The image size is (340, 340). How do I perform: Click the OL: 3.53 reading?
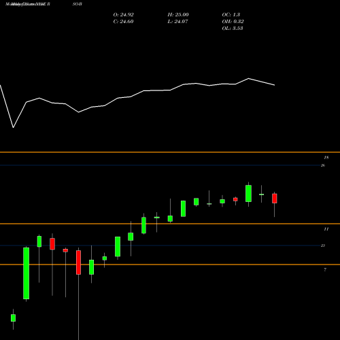point(233,29)
